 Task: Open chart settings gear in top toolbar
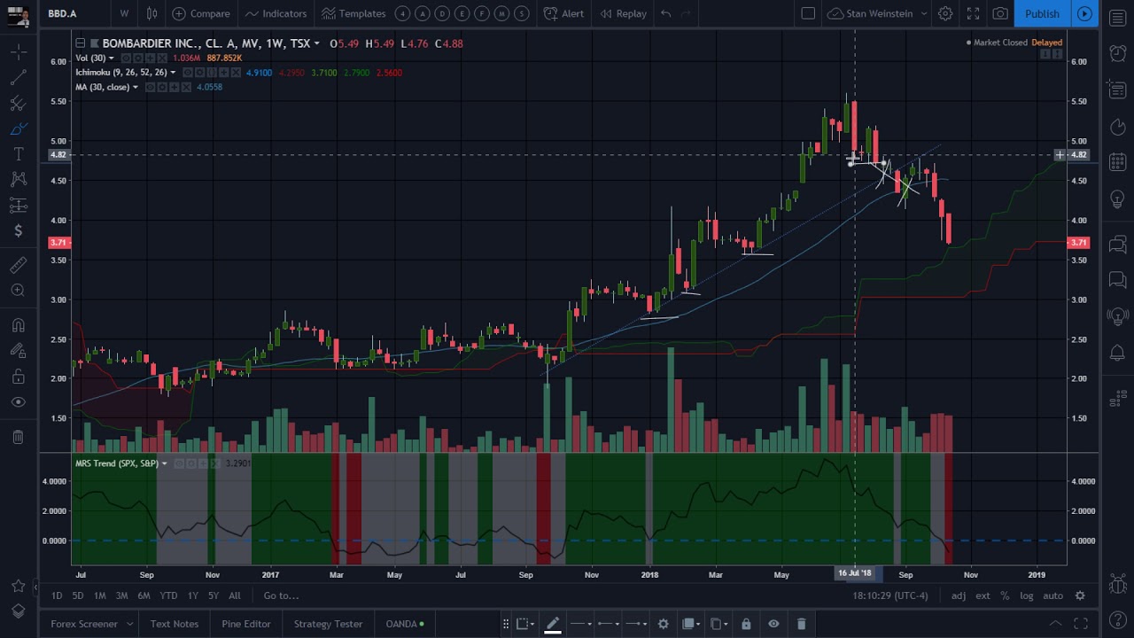(x=945, y=13)
